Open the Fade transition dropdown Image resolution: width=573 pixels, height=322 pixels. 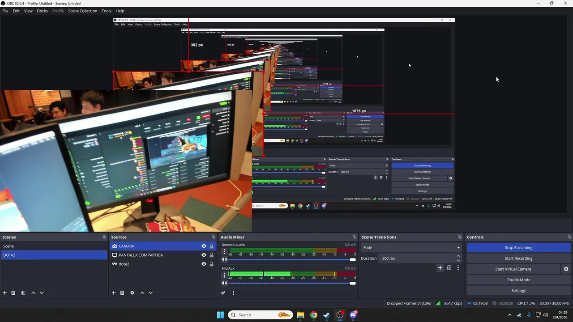pyautogui.click(x=411, y=248)
